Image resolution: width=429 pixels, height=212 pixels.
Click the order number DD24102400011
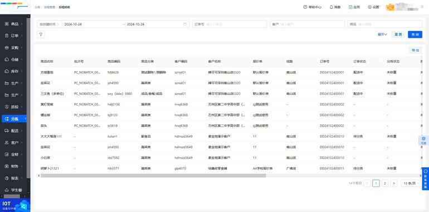click(332, 168)
